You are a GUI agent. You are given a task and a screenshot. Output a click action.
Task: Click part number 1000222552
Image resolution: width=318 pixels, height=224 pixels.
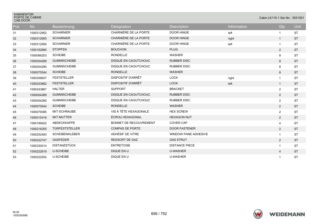point(38,157)
